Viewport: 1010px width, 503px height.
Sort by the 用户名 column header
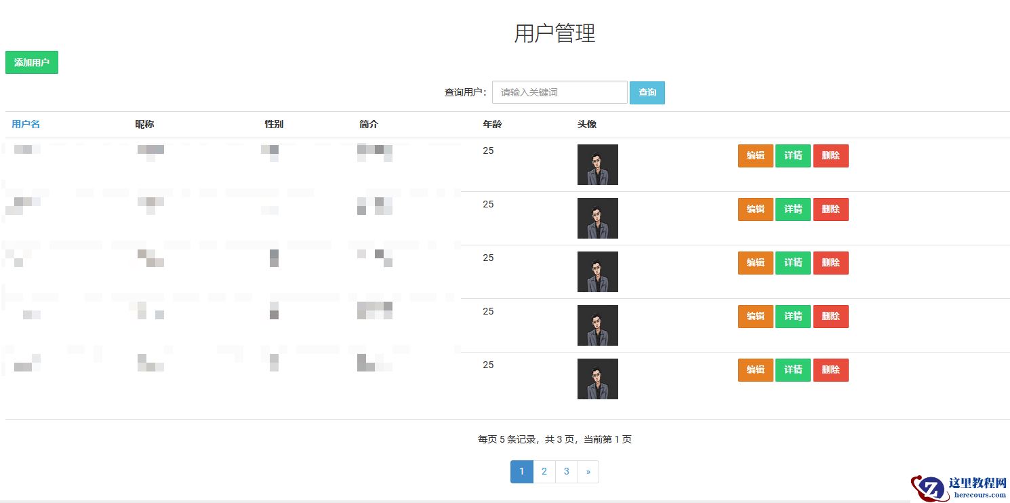[26, 124]
